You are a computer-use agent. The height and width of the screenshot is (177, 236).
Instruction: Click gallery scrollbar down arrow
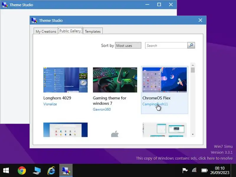(x=193, y=135)
